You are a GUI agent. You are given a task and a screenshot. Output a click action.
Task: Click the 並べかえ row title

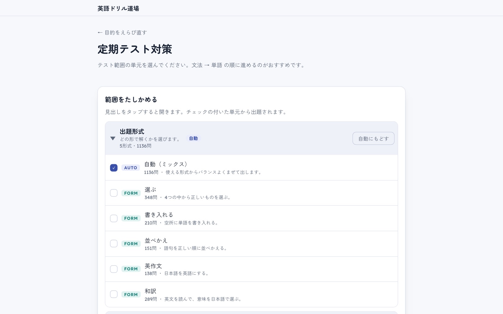click(x=156, y=241)
